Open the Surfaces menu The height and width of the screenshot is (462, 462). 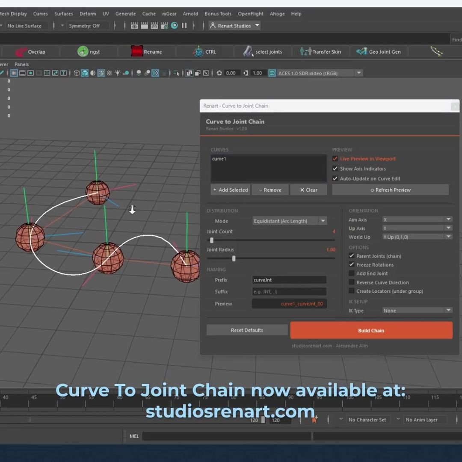64,14
